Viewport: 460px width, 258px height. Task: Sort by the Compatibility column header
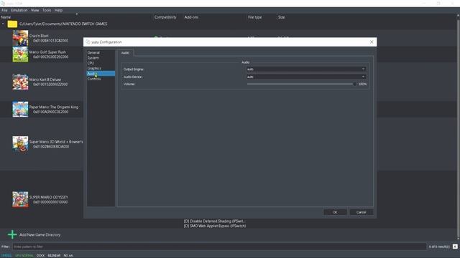coord(165,17)
